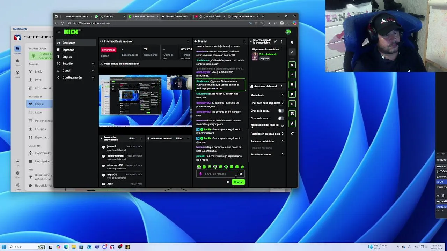Click the info icon in the right rail

coord(292,43)
